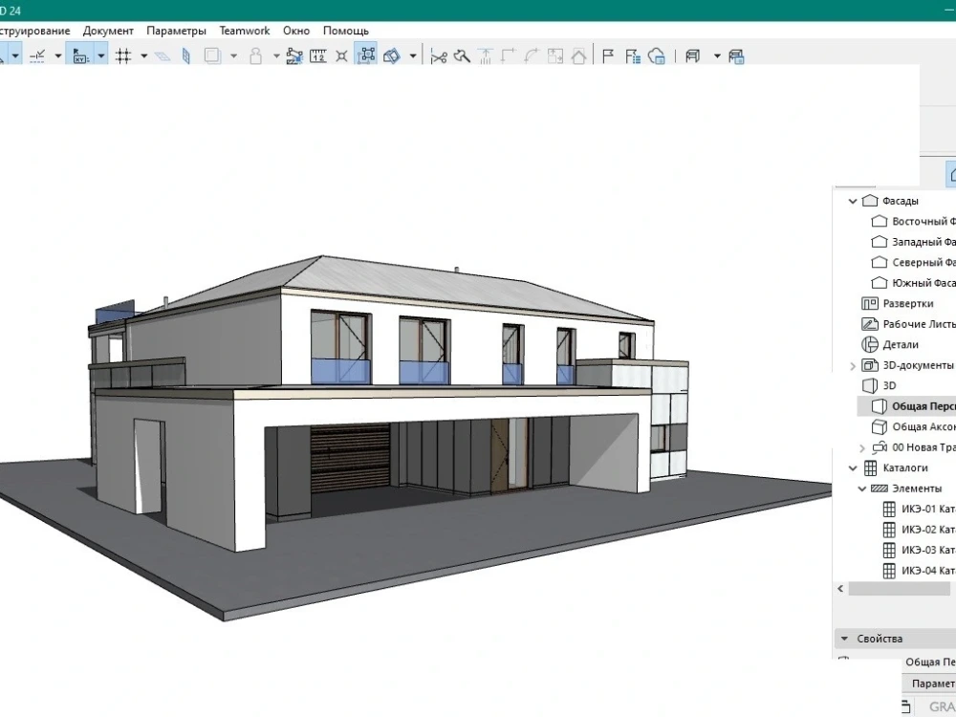Collapse the Элементы tree group

coord(862,489)
